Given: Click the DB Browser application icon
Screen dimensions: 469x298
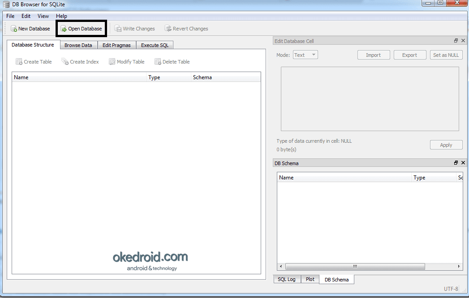Looking at the screenshot, I should 5,4.
